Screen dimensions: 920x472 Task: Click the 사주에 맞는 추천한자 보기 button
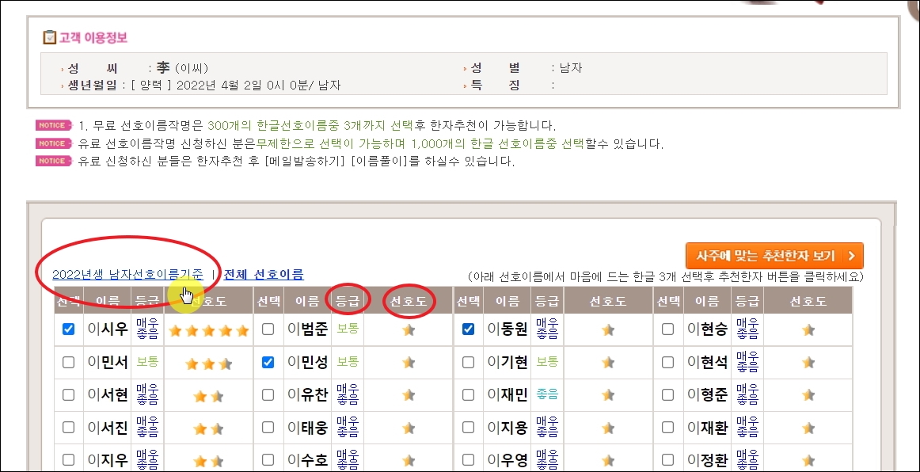[x=774, y=256]
